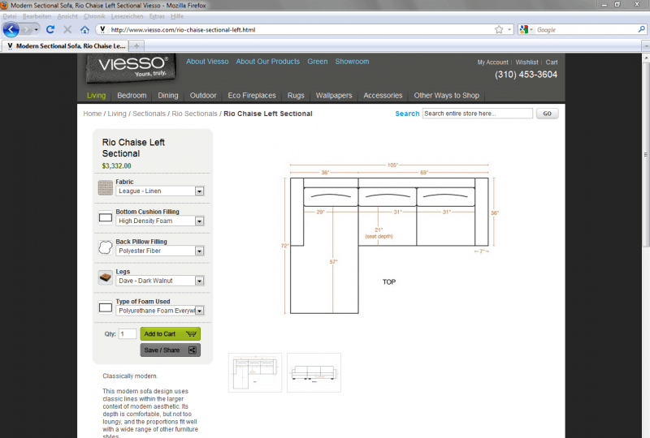650x438 pixels.
Task: Open the Extras menu
Action: pos(157,16)
